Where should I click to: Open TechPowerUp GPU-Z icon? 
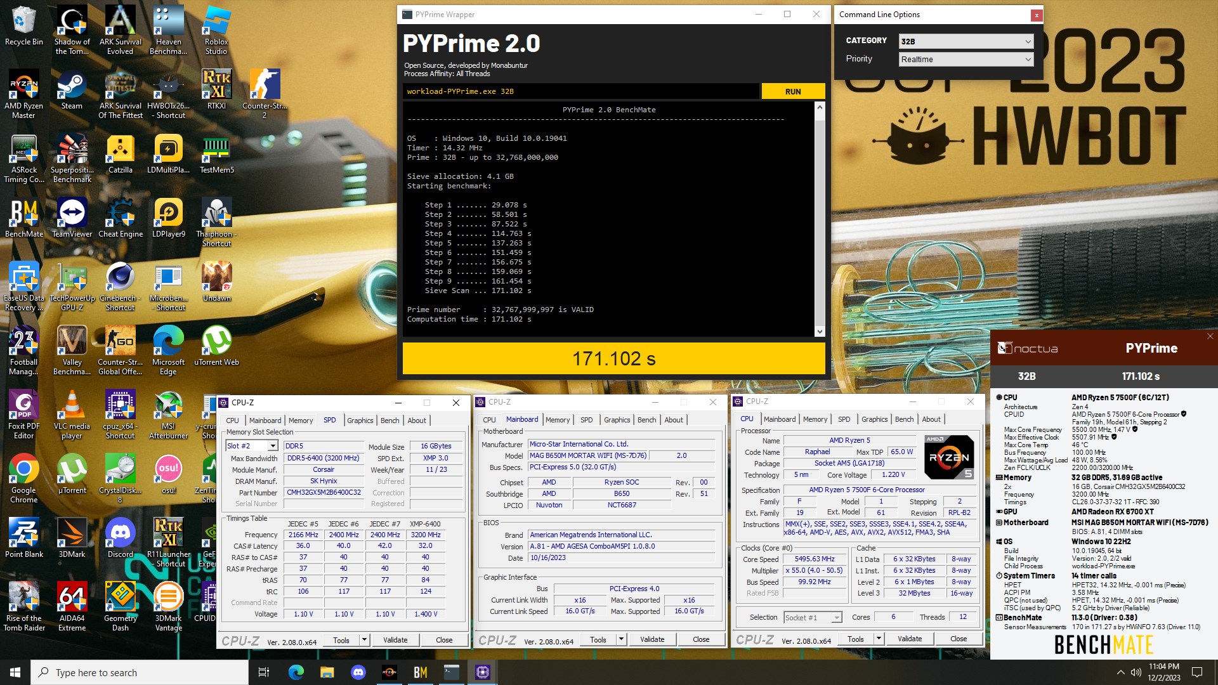pyautogui.click(x=72, y=287)
